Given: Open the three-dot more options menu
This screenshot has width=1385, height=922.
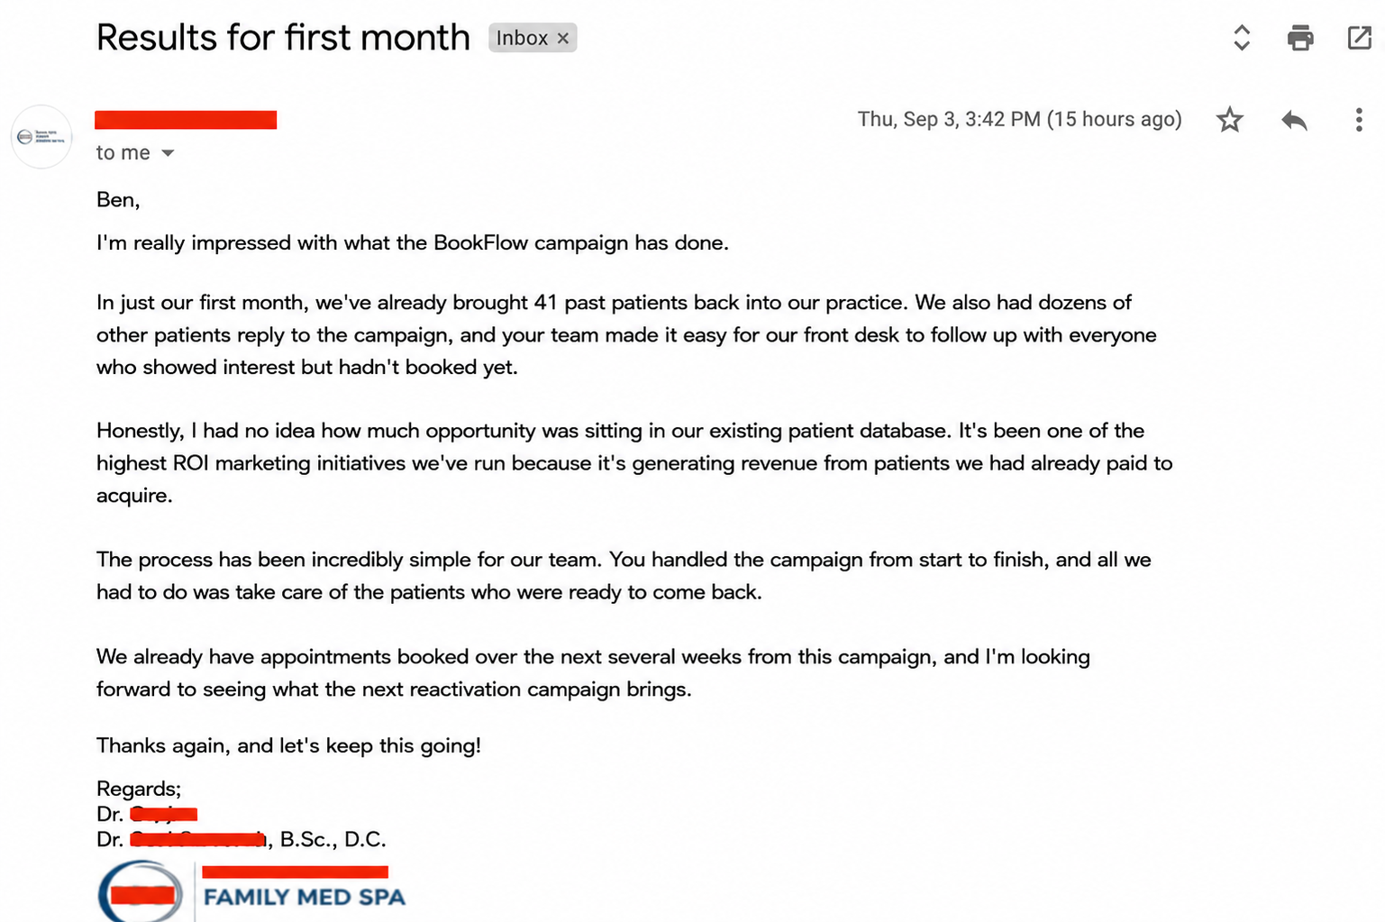Looking at the screenshot, I should pyautogui.click(x=1359, y=120).
